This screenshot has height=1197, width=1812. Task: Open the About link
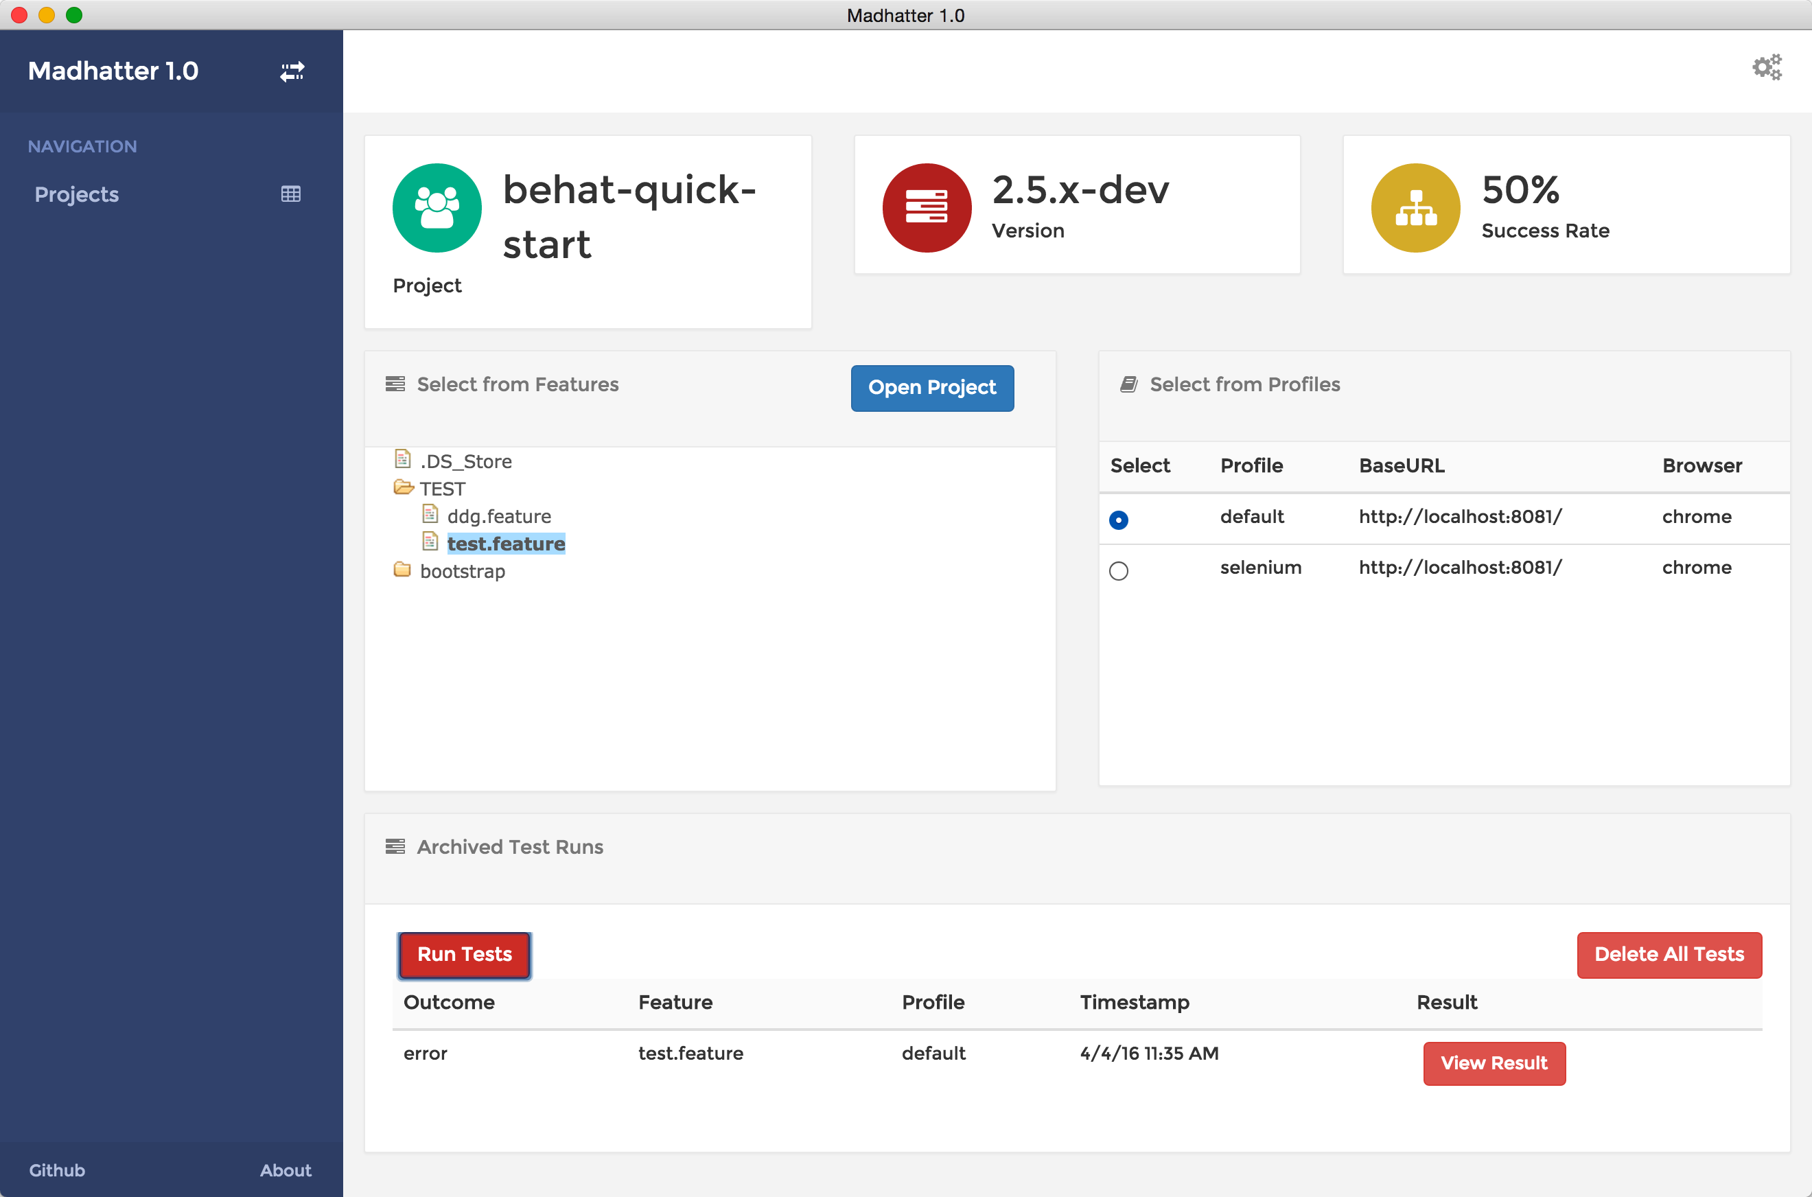pyautogui.click(x=286, y=1170)
